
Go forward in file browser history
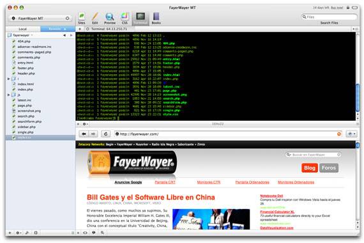click(x=71, y=35)
